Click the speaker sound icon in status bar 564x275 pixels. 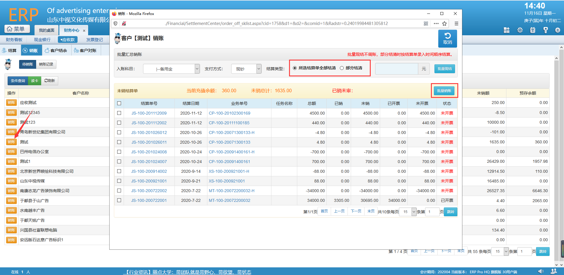pos(540,271)
